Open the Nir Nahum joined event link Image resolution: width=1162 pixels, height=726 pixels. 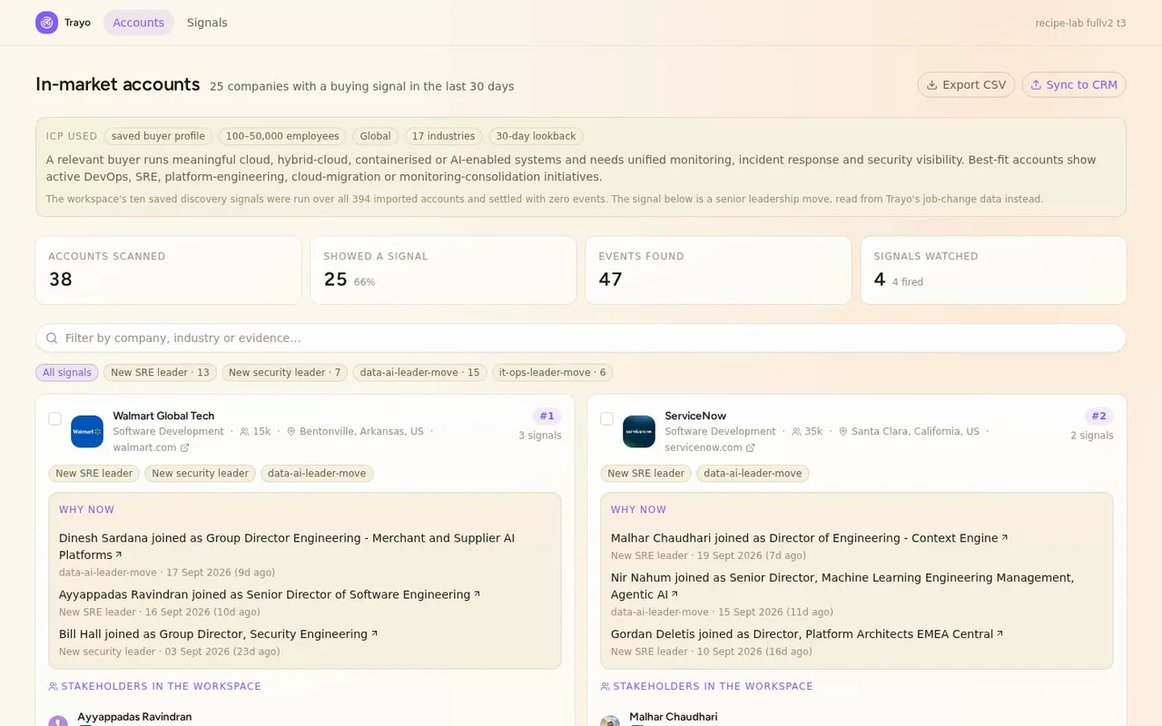click(842, 585)
